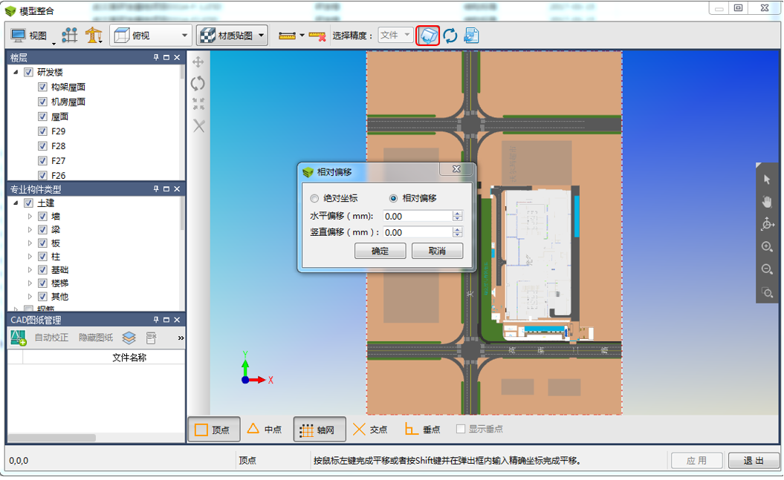The height and width of the screenshot is (480, 784).
Task: Toggle the 屋面 floor checkbox
Action: (42, 116)
